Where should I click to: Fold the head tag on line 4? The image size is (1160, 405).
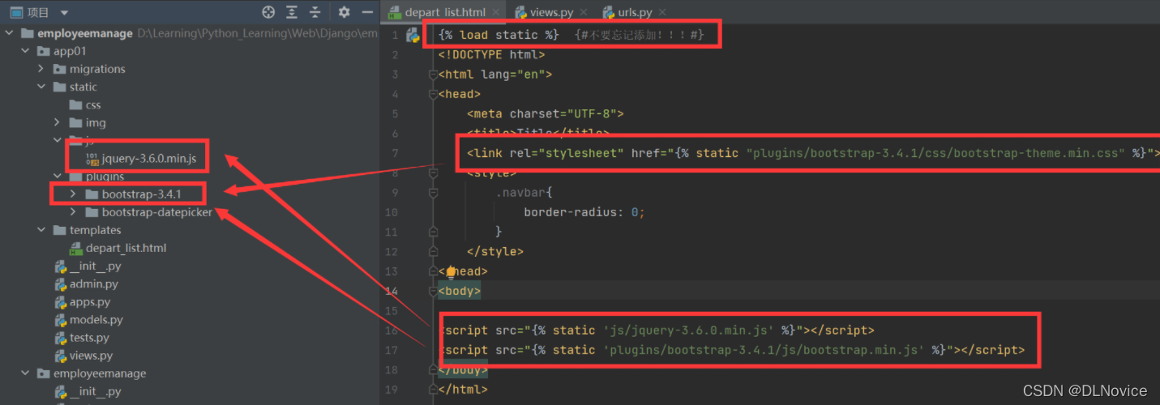[432, 94]
